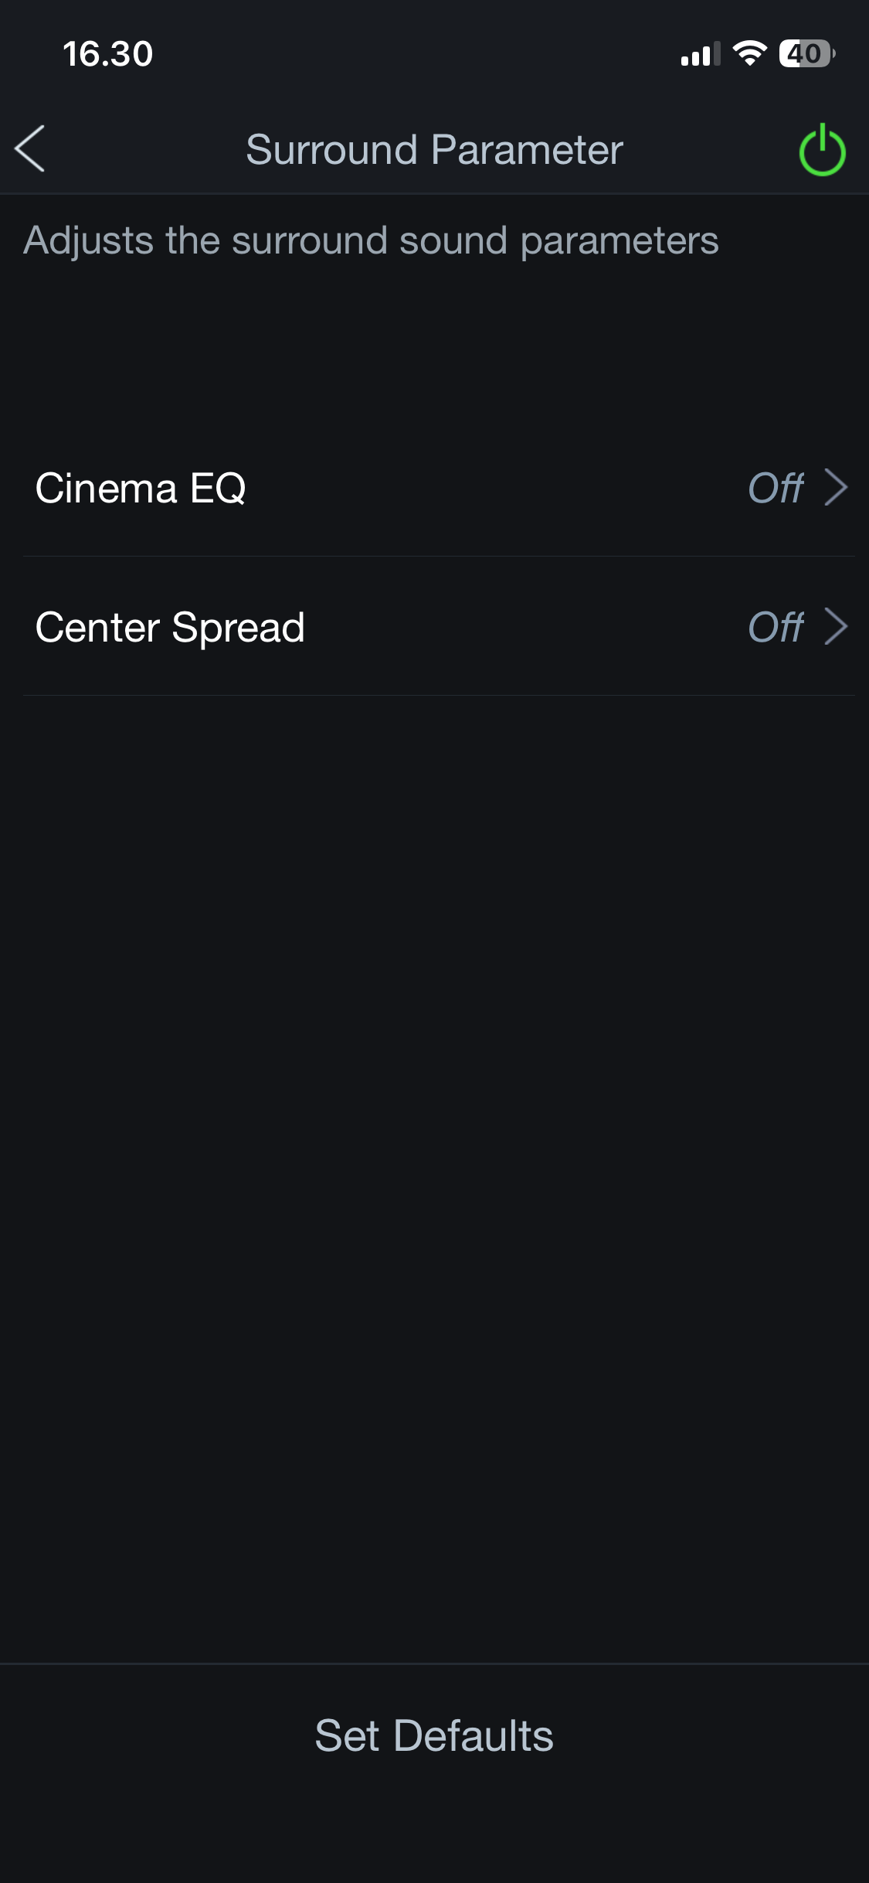Select the Cinema EQ label text
This screenshot has width=869, height=1883.
coord(141,489)
